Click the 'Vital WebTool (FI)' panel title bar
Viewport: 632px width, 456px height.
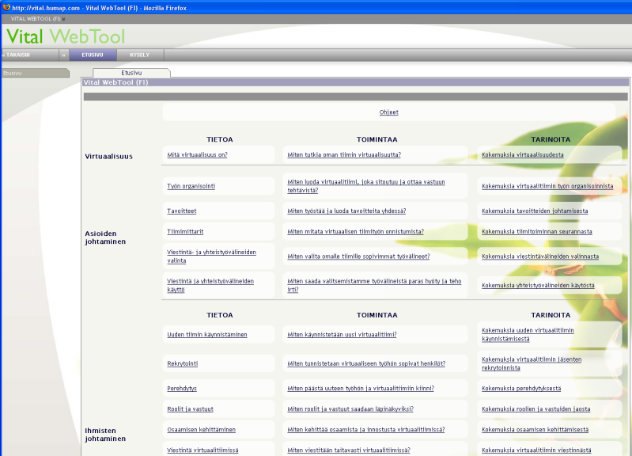[355, 82]
